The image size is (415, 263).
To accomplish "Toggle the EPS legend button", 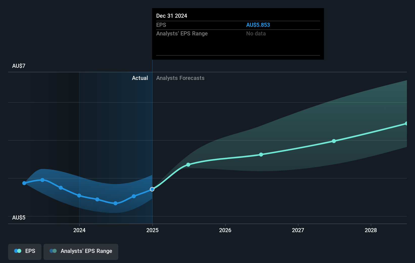I will (x=25, y=252).
